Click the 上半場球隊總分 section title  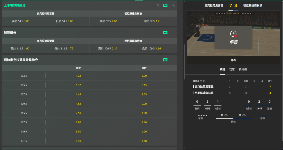(15, 5)
